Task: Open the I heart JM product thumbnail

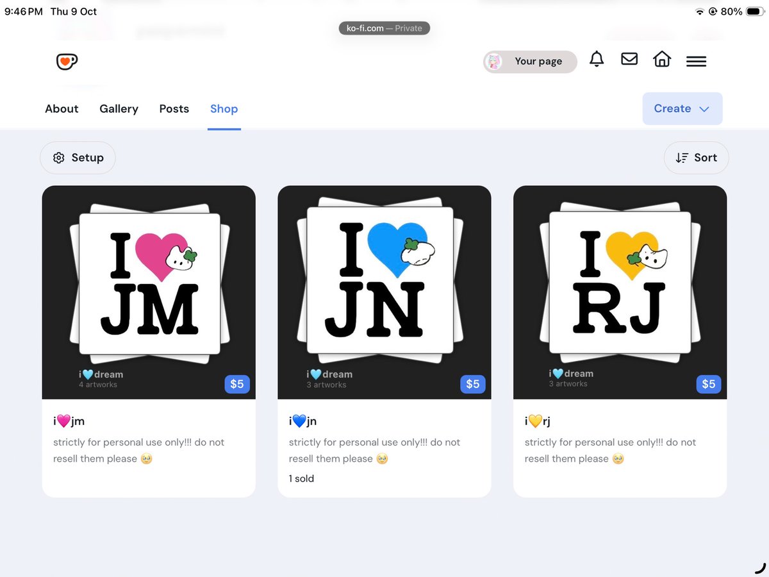Action: tap(149, 292)
